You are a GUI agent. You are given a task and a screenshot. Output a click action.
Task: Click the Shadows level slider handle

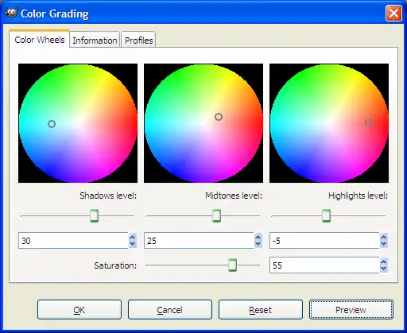94,215
